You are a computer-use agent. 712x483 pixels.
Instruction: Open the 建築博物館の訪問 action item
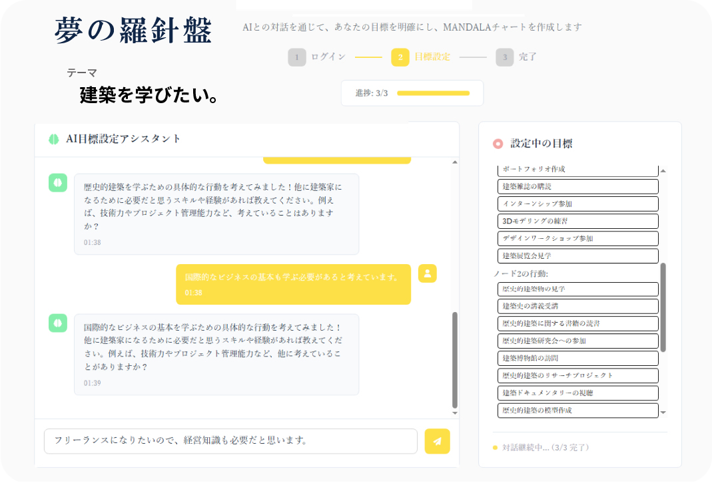[x=577, y=358]
